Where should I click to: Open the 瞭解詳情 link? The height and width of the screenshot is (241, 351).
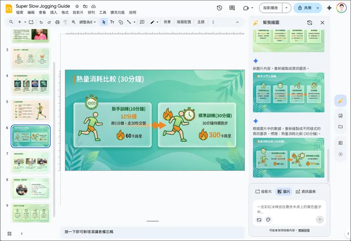click(x=304, y=230)
